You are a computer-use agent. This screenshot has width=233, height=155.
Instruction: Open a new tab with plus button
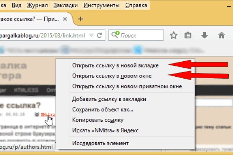click(81, 19)
